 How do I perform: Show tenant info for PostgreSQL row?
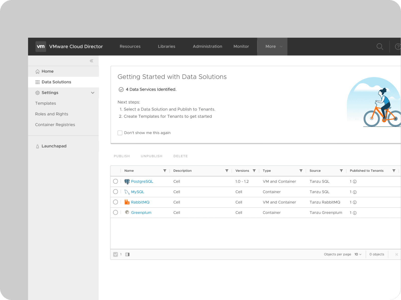[x=355, y=182]
